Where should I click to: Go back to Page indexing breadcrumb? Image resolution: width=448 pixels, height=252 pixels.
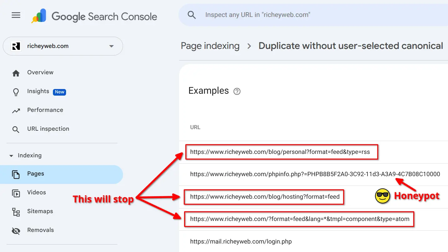(x=210, y=46)
